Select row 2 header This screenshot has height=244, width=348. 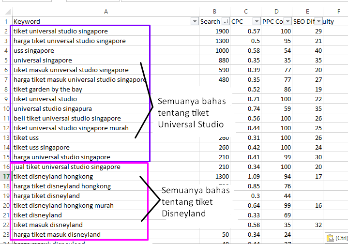coord(6,31)
